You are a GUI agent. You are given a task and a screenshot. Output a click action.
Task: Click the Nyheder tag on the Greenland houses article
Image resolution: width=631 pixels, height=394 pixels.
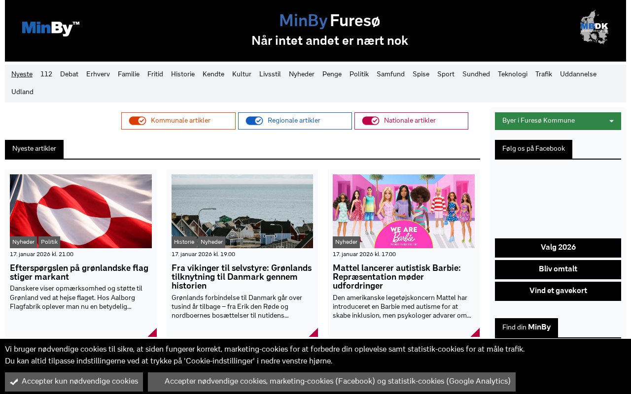coord(212,242)
